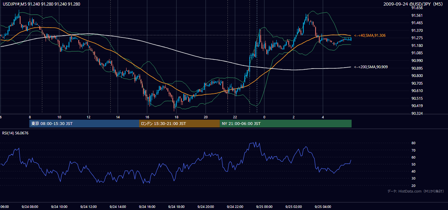Click price axis value 90.419
The height and width of the screenshot is (210, 448).
[417, 106]
